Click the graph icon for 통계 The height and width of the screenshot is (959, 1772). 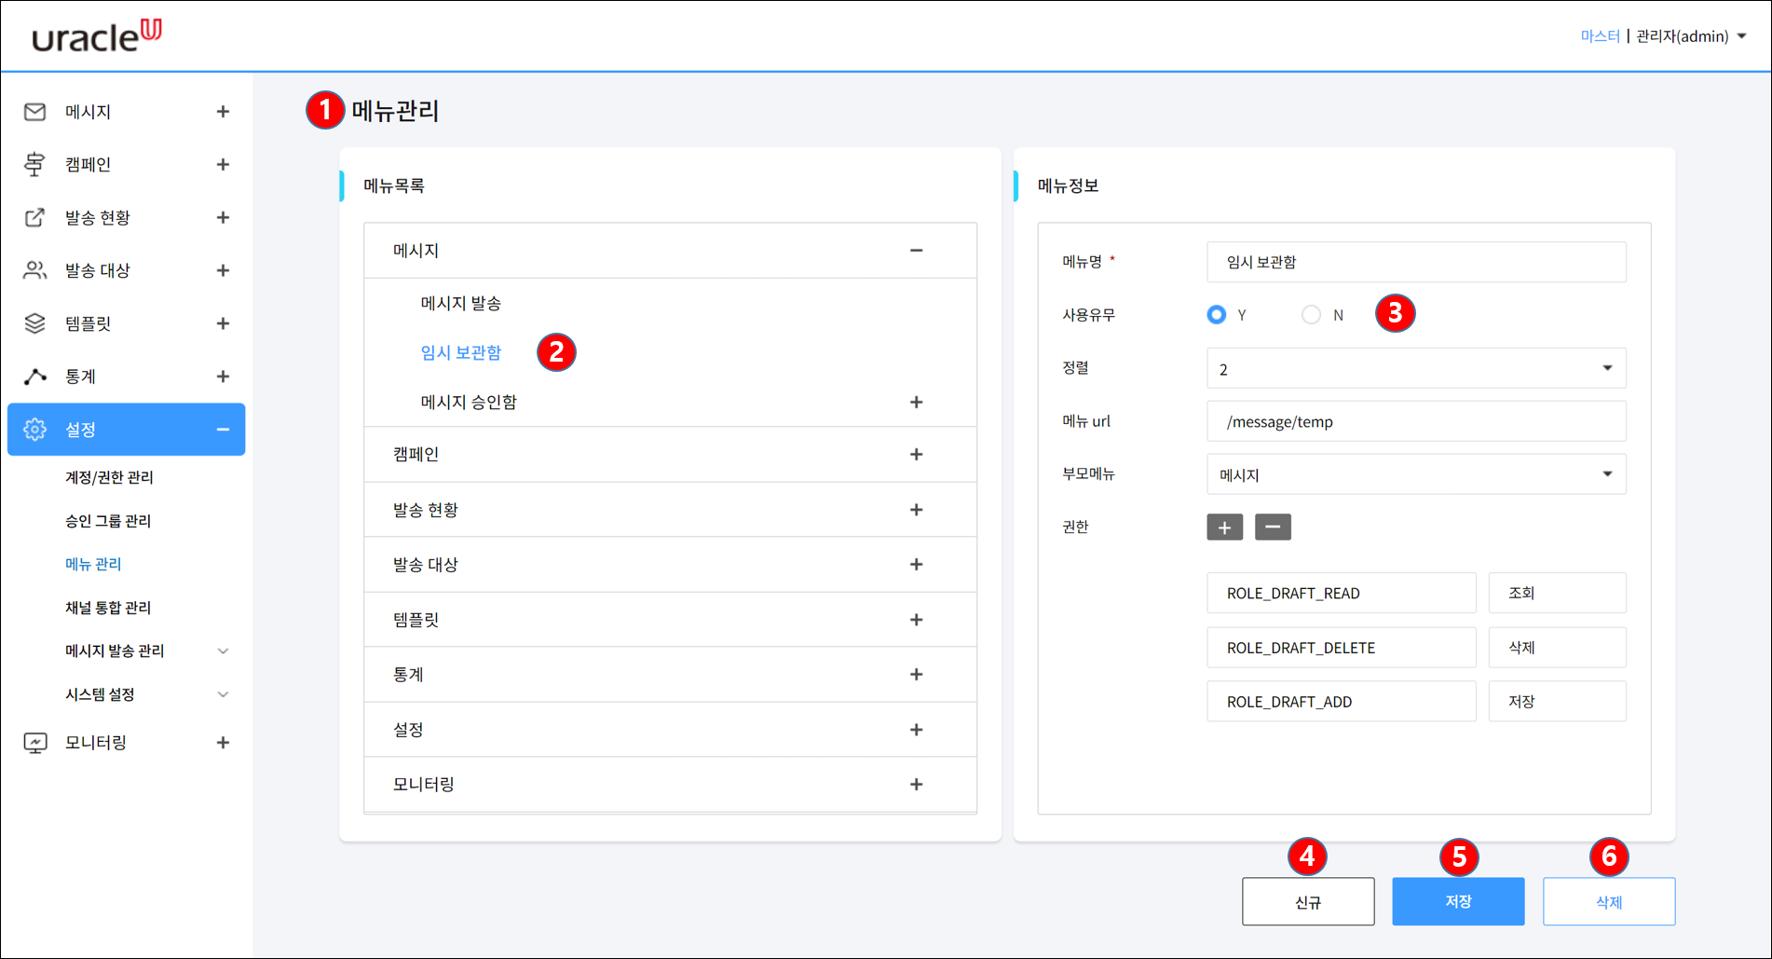tap(34, 377)
